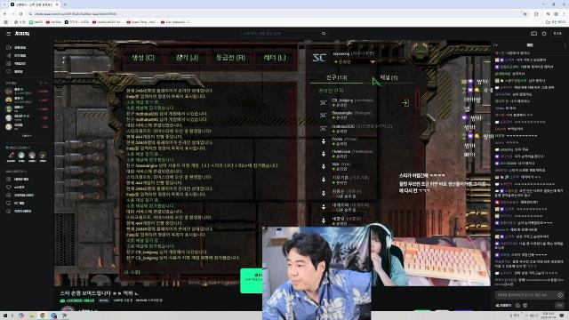The image size is (569, 320).
Task: Click the 래더 (L) button
Action: coord(275,58)
